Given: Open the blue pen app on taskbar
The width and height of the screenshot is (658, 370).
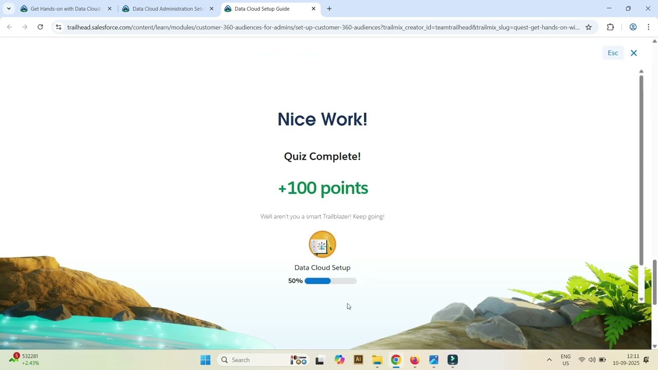Looking at the screenshot, I should (x=434, y=360).
